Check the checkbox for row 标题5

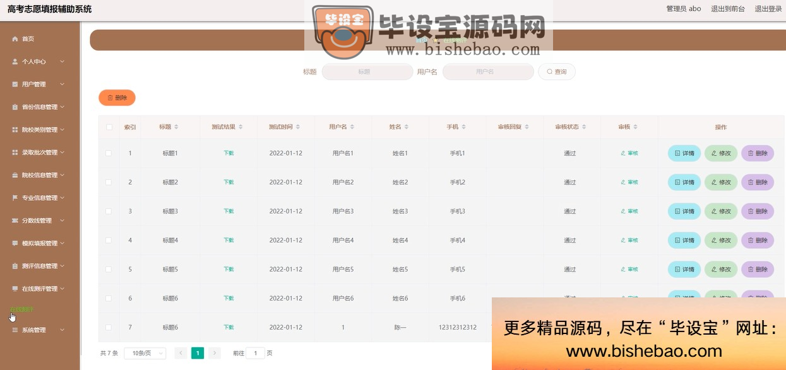pyautogui.click(x=109, y=270)
